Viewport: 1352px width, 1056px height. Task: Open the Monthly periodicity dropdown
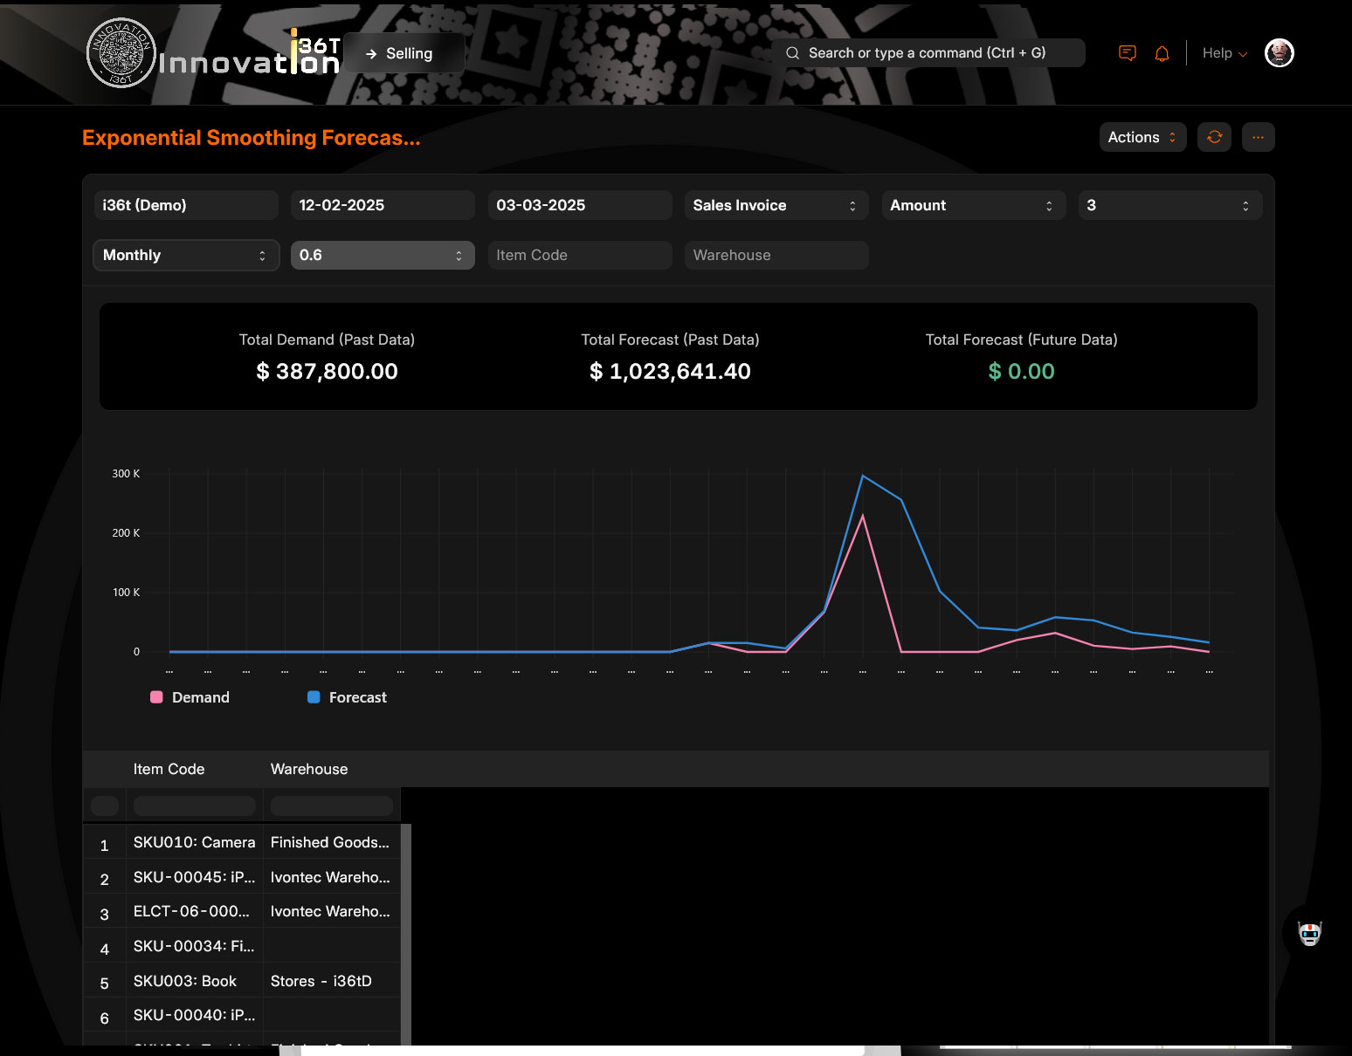(185, 255)
